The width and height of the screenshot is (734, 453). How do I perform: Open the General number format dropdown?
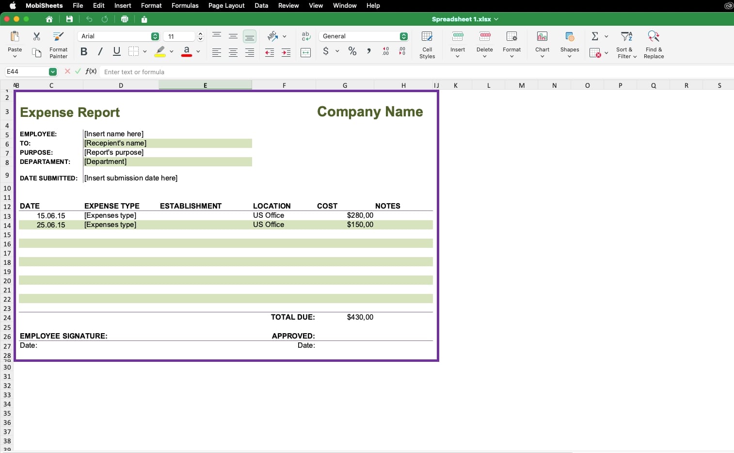(403, 36)
